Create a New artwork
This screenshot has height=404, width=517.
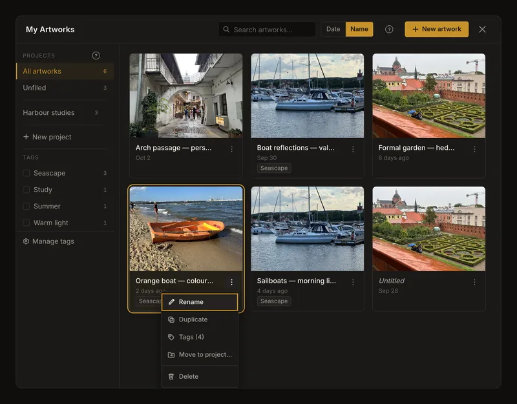click(437, 29)
